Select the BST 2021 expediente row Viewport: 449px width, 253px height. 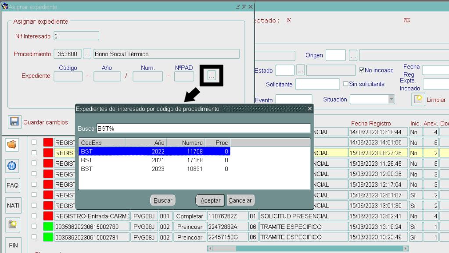(154, 160)
